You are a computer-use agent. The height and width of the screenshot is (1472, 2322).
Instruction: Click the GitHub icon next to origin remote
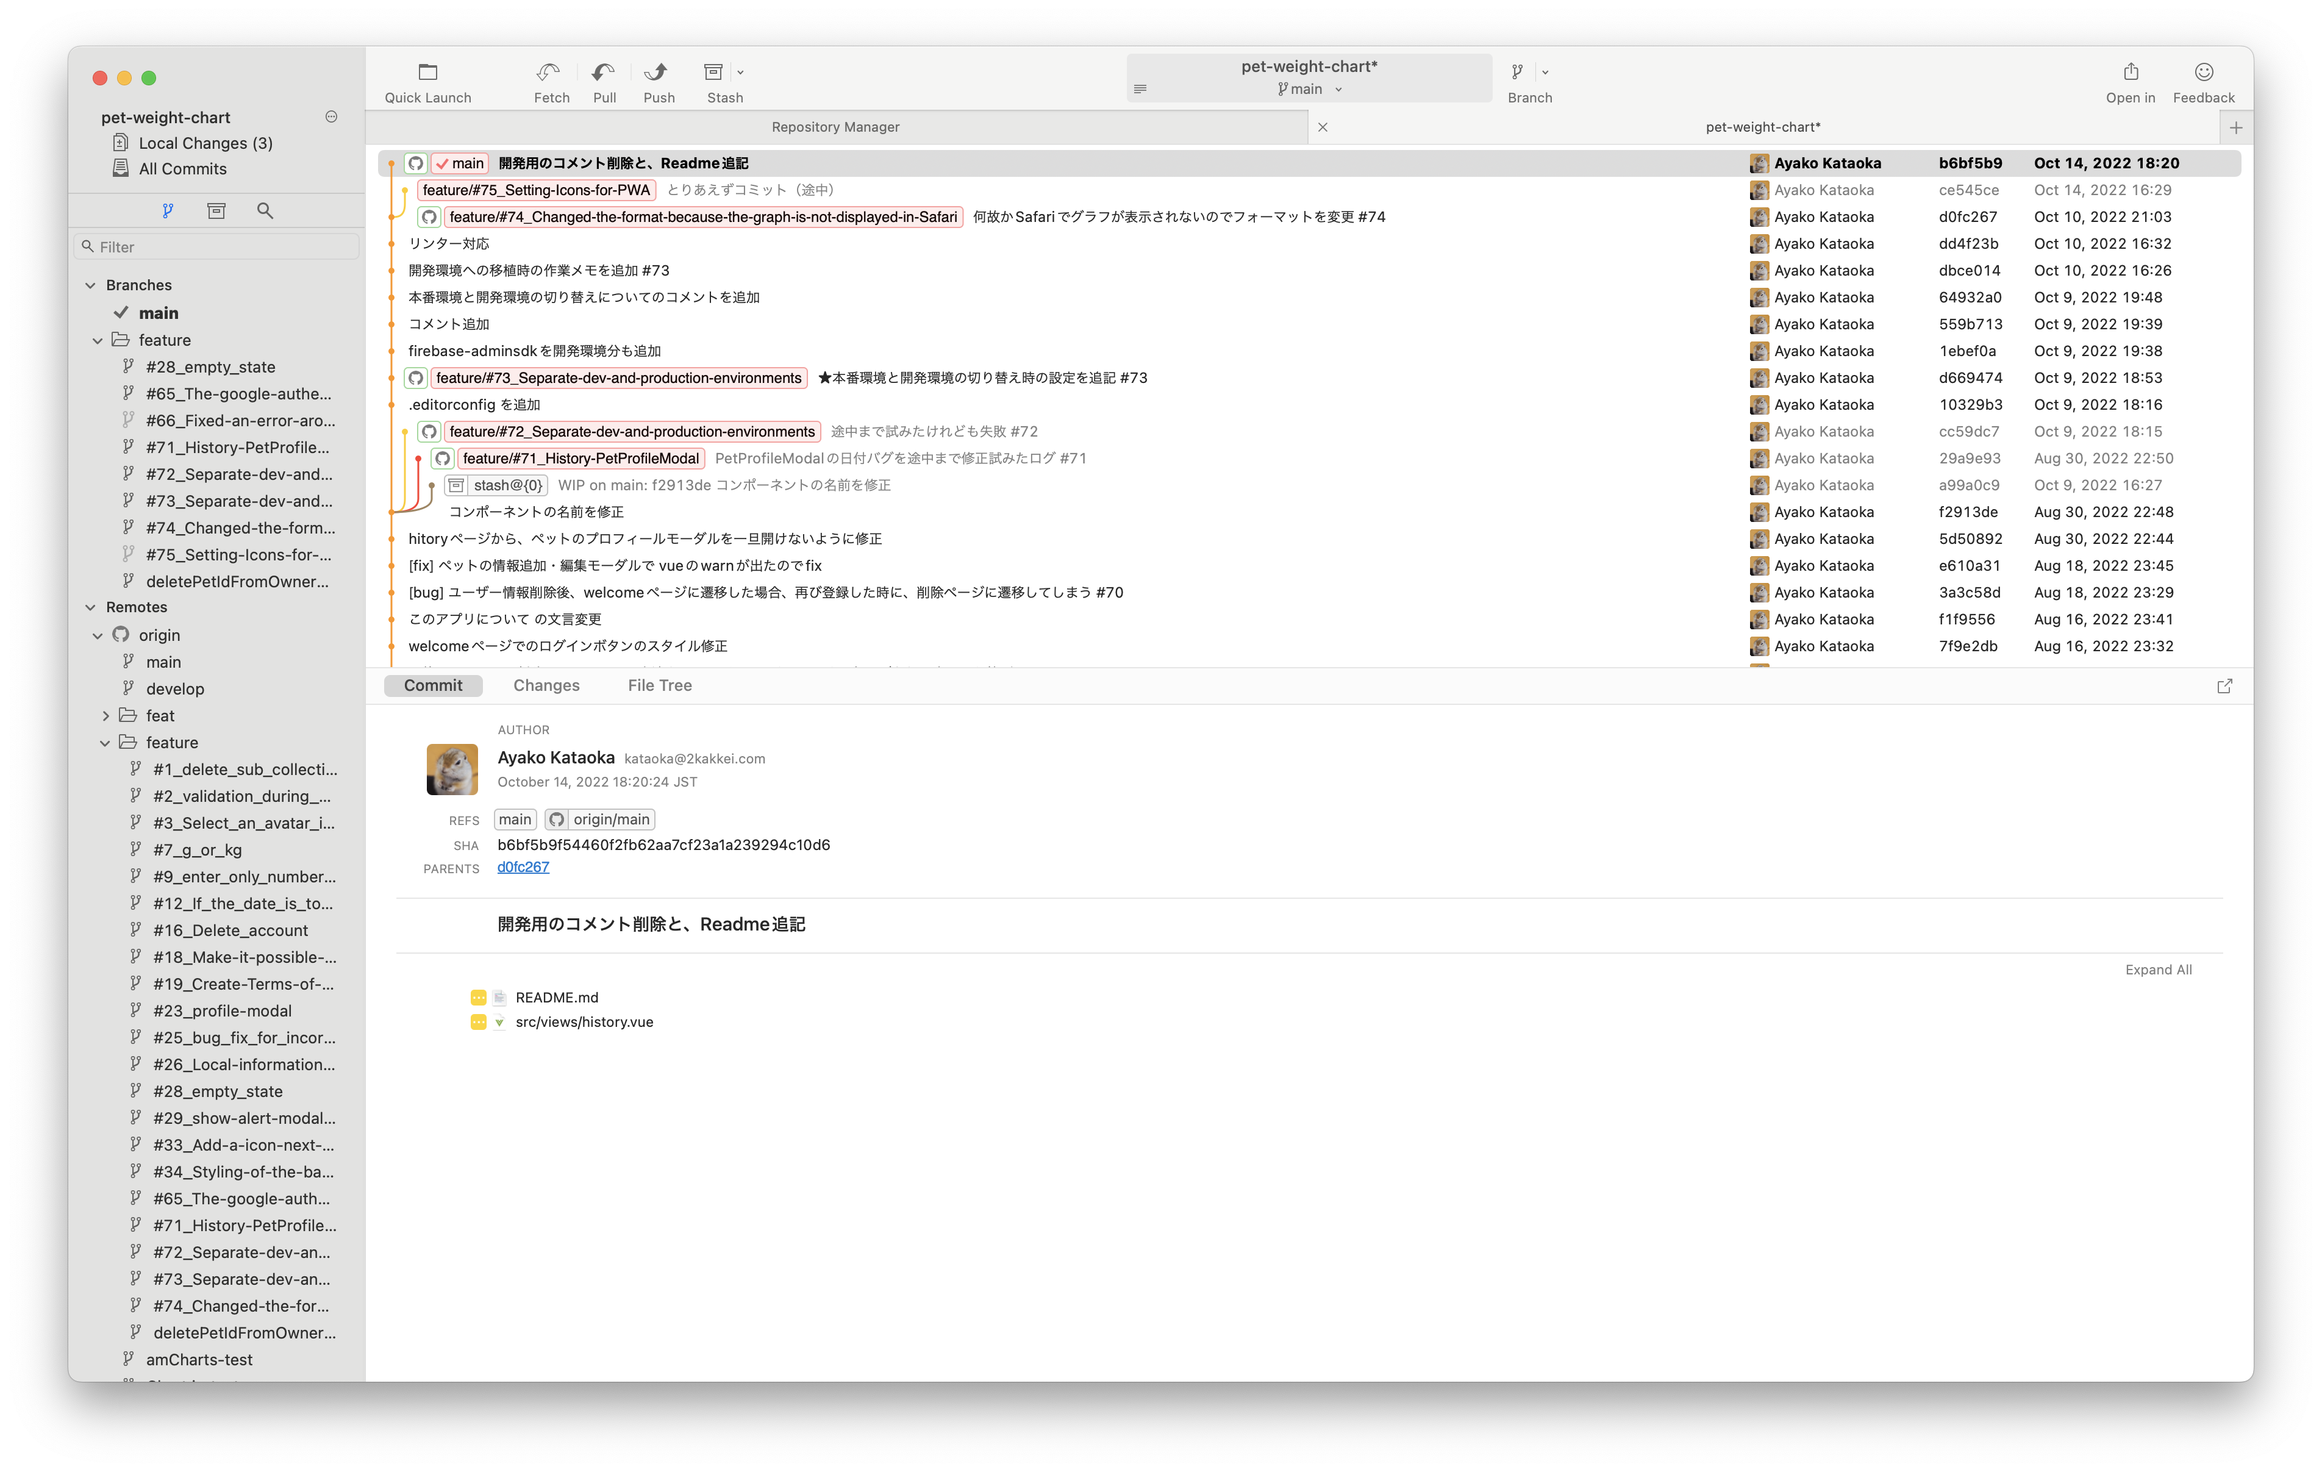[x=121, y=635]
